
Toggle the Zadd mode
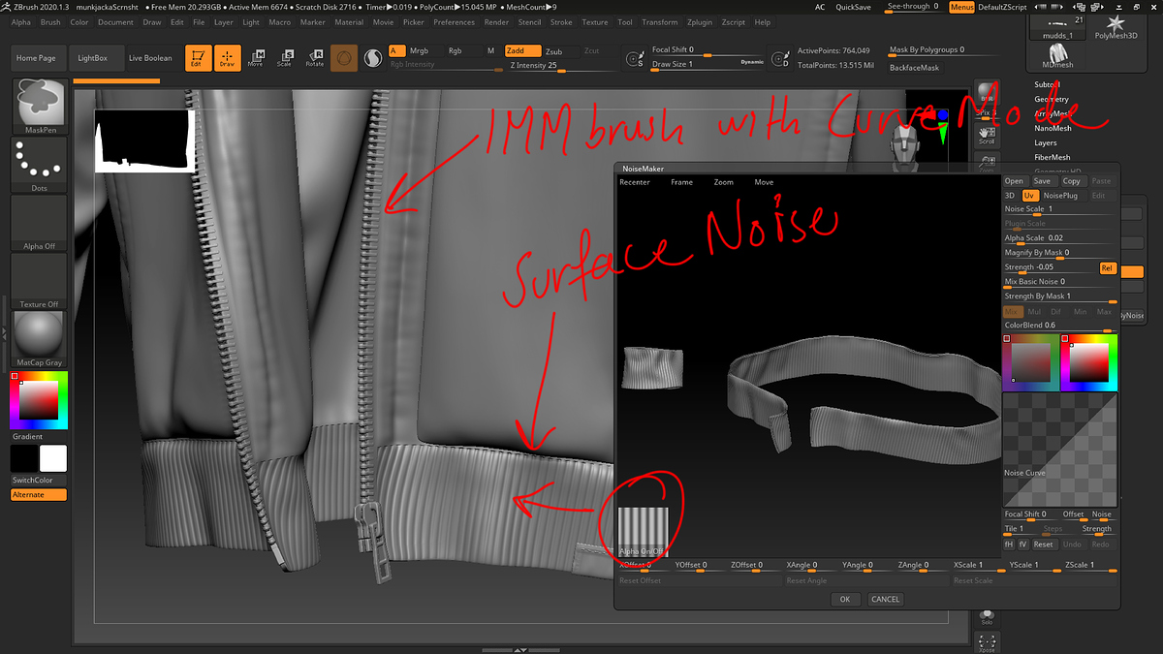tap(522, 50)
